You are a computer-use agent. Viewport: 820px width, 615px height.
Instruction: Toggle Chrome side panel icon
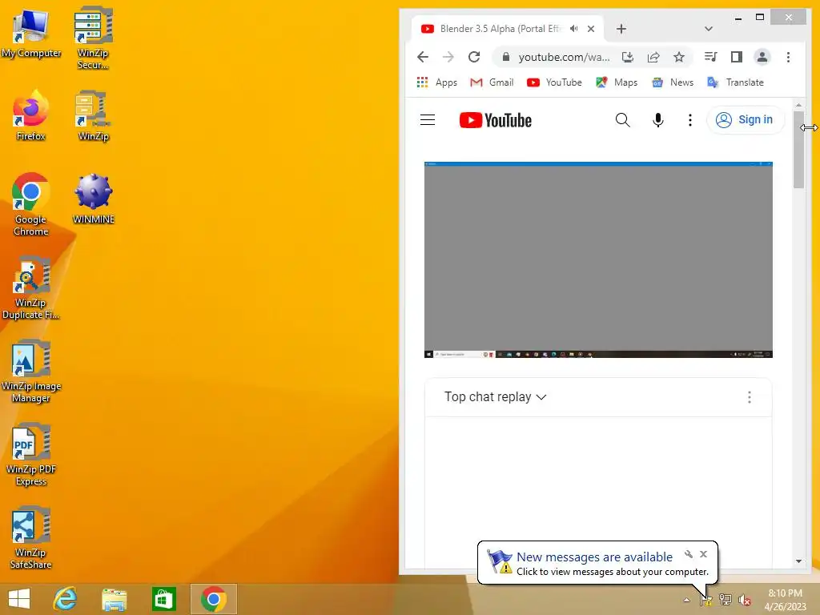tap(737, 57)
